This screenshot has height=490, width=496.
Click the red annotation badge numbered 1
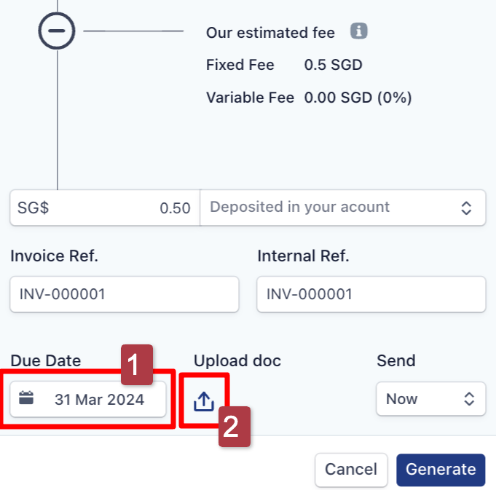[136, 364]
